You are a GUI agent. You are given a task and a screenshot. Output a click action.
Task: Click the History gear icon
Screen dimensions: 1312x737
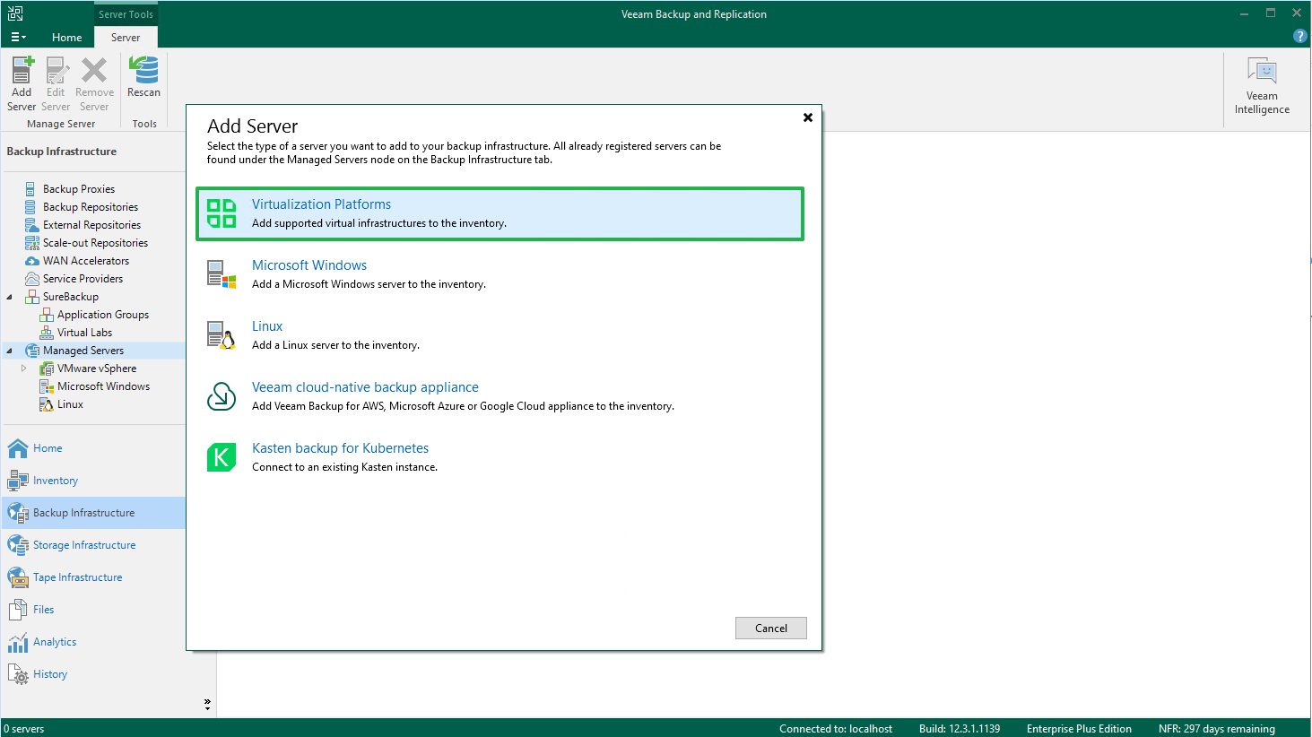click(x=18, y=674)
